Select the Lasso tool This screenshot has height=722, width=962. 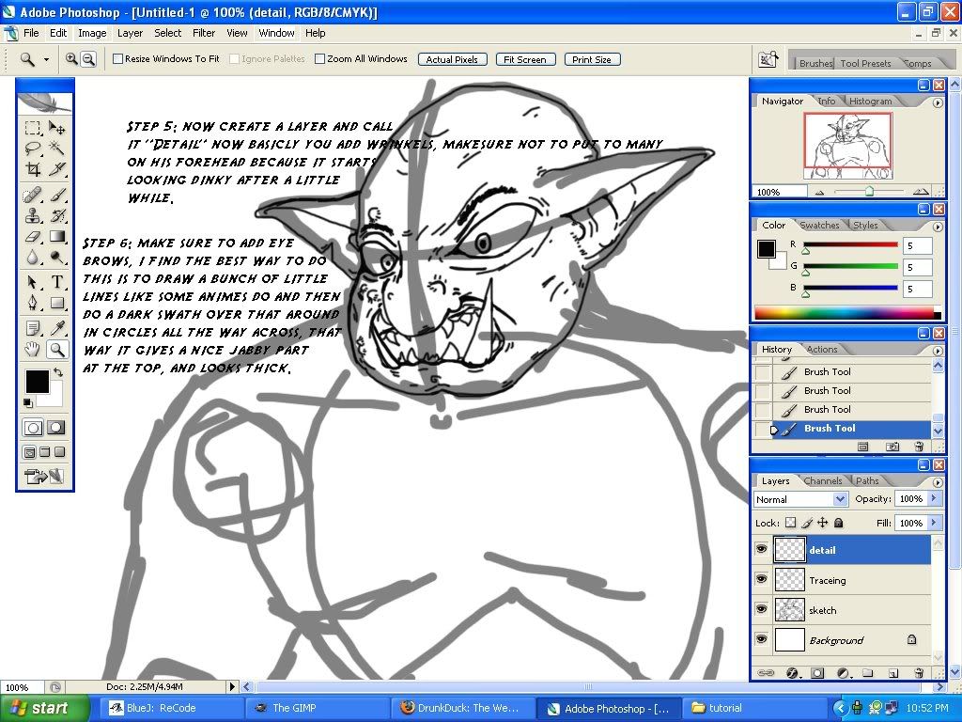pos(33,148)
